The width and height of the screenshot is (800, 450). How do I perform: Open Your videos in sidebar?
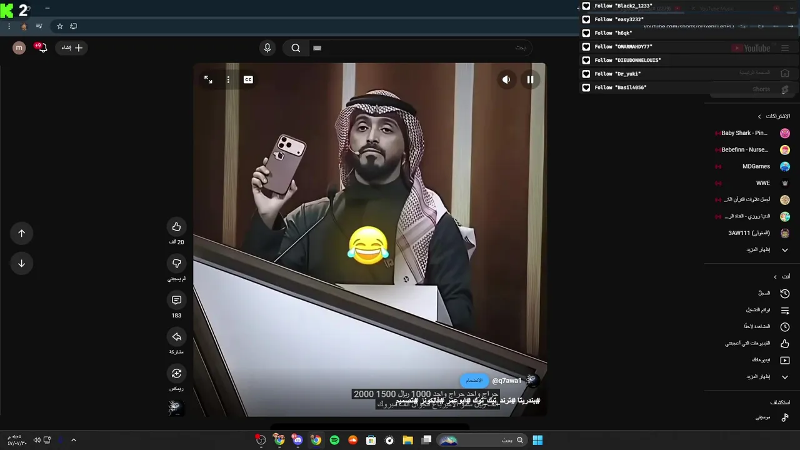770,360
